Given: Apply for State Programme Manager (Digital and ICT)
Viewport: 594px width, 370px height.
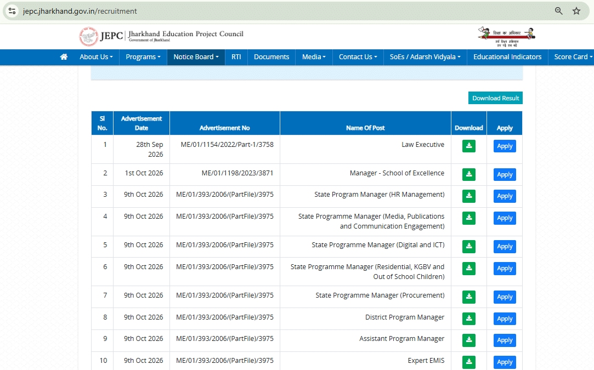Looking at the screenshot, I should tap(505, 247).
